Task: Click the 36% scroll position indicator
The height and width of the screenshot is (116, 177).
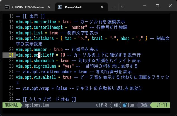Action: 144,105
